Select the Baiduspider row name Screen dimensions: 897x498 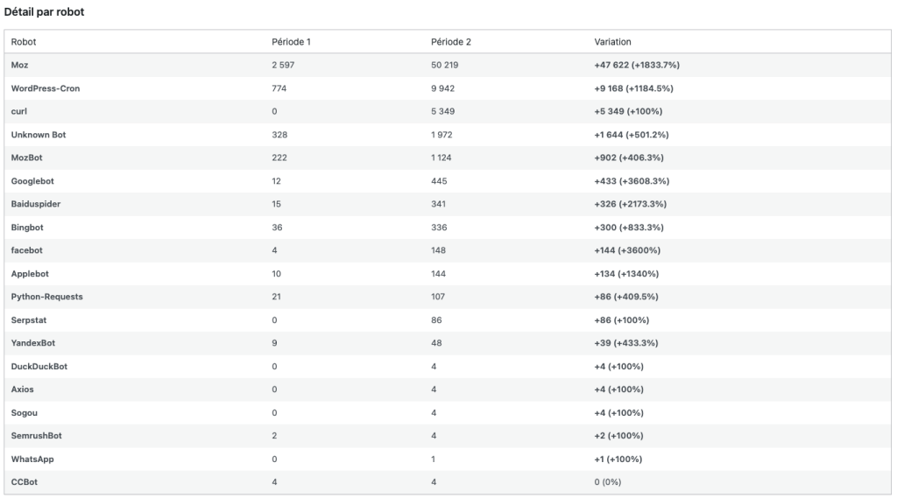(35, 204)
